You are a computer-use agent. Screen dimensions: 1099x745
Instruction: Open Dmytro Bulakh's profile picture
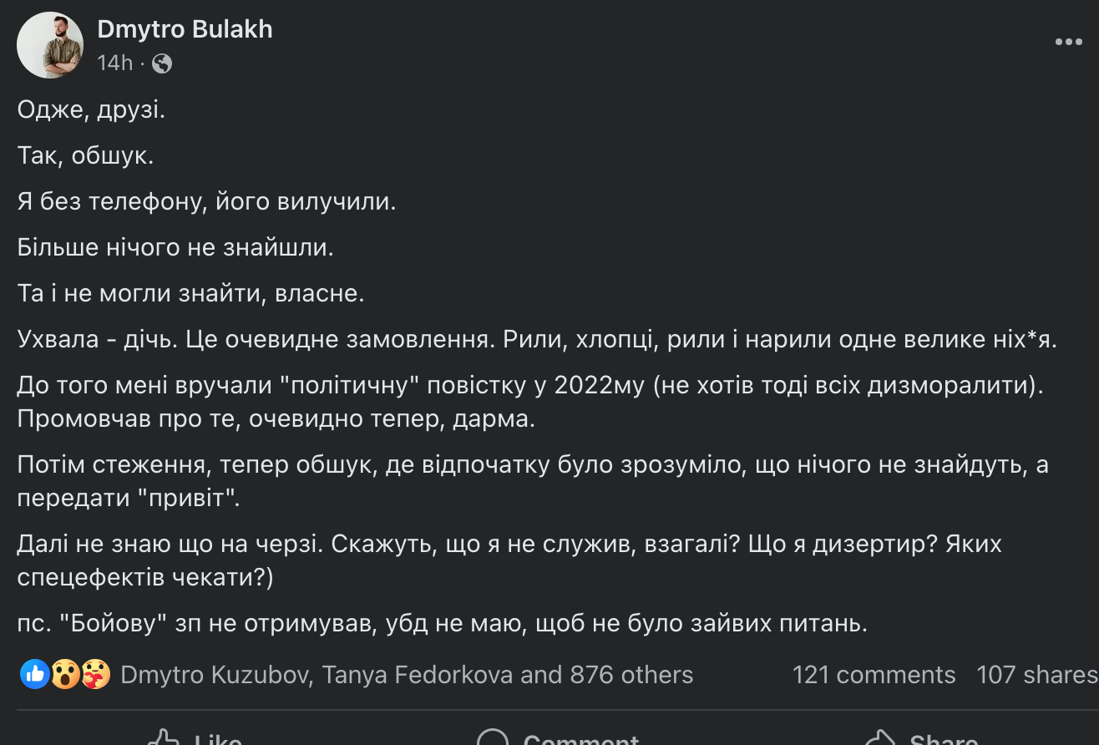[50, 45]
